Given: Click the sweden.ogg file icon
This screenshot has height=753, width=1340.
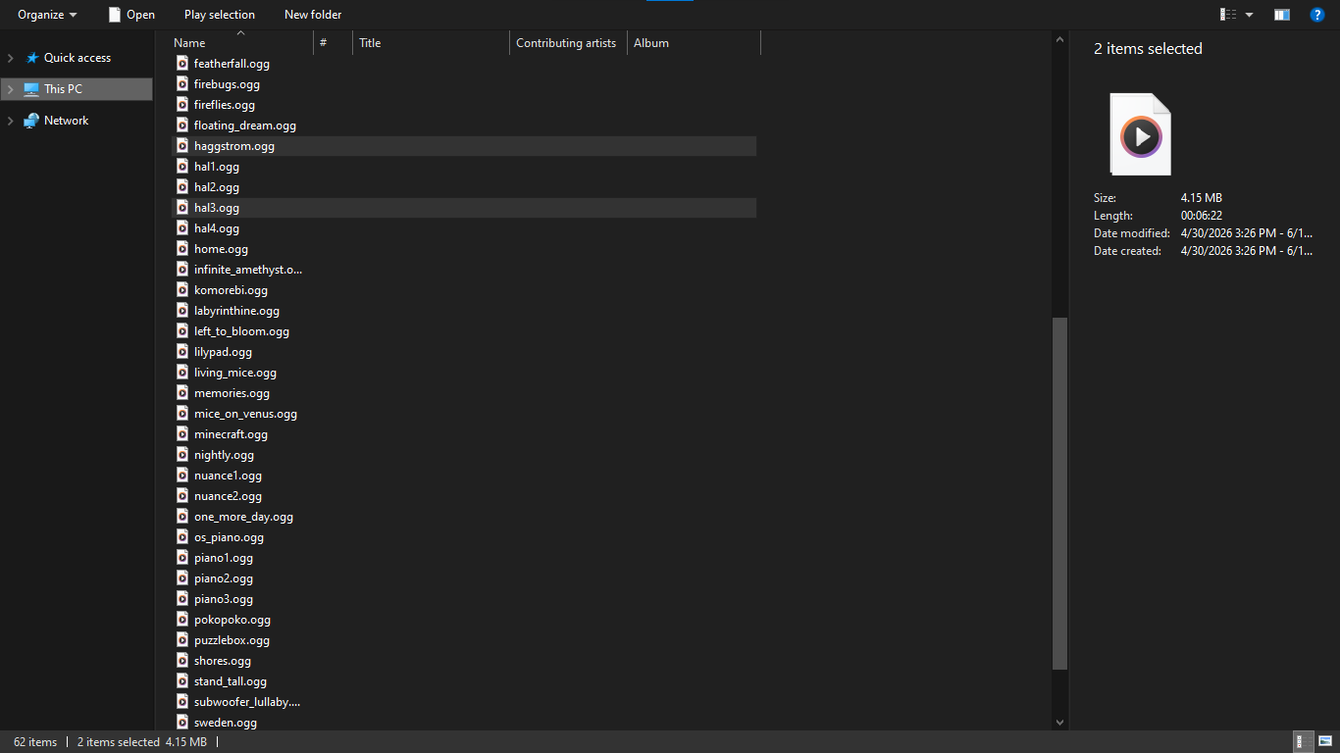Looking at the screenshot, I should 182,722.
